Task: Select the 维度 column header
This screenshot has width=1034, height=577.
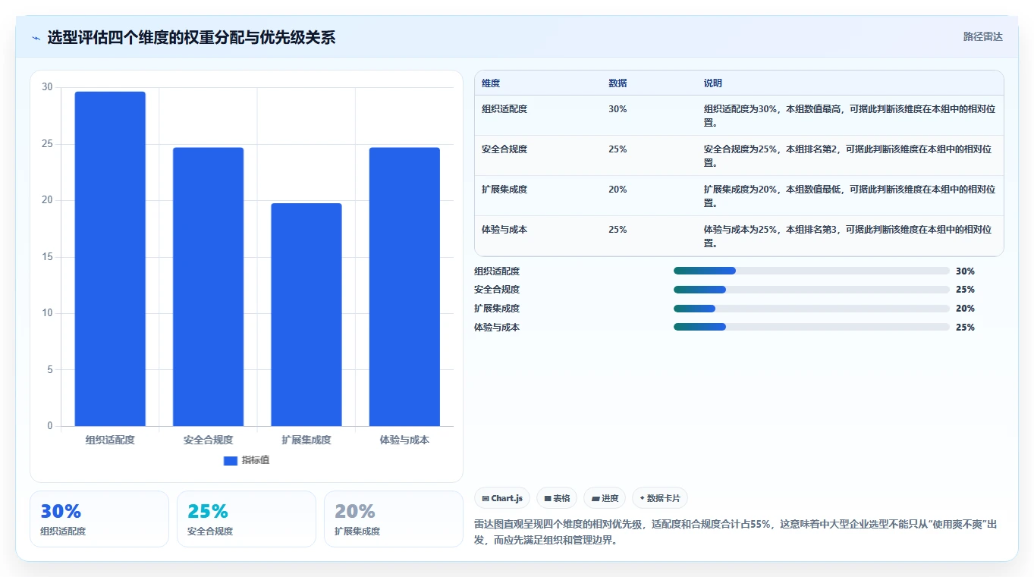Action: [x=491, y=83]
